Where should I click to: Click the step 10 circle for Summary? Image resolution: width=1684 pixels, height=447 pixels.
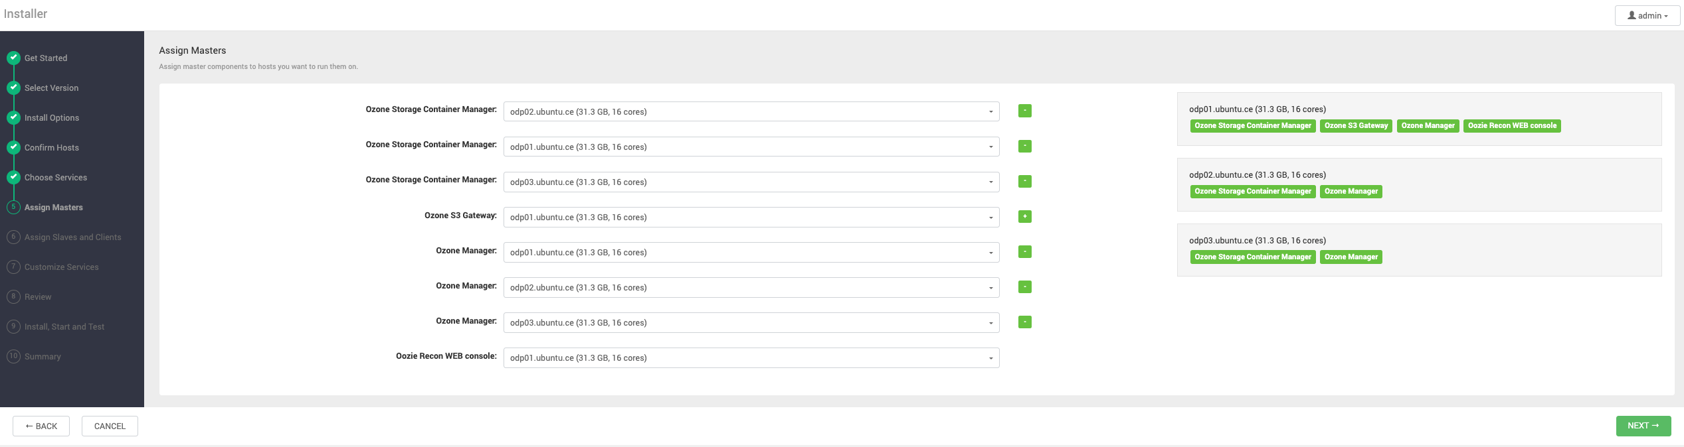[13, 356]
